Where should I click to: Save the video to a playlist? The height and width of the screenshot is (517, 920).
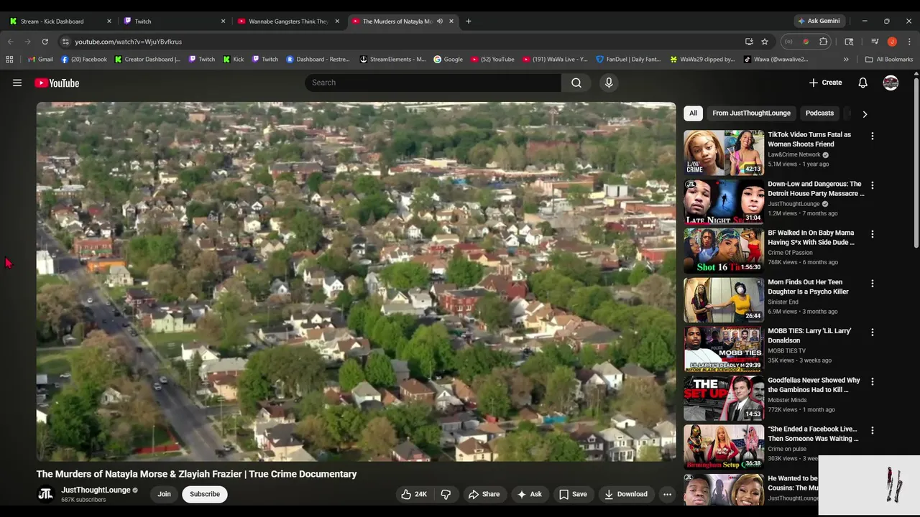[573, 494]
